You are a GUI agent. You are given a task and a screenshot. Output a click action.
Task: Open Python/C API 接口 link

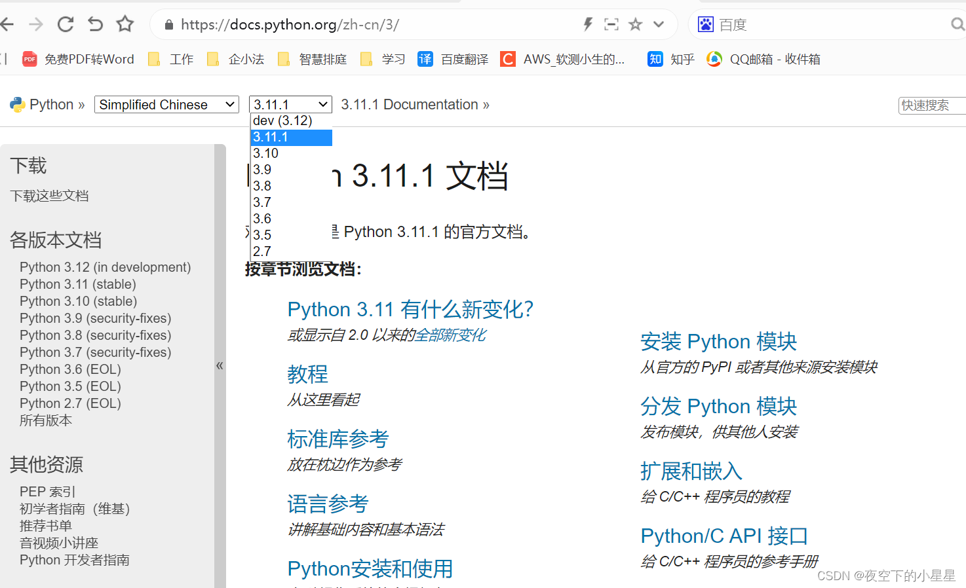pyautogui.click(x=724, y=536)
